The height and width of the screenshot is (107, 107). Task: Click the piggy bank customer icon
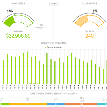pos(27,99)
